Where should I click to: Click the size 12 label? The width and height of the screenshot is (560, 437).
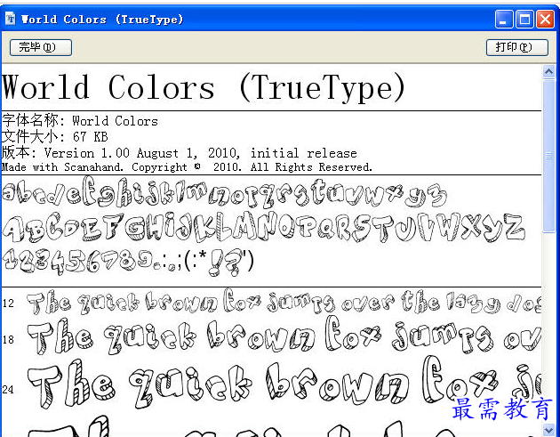(8, 303)
